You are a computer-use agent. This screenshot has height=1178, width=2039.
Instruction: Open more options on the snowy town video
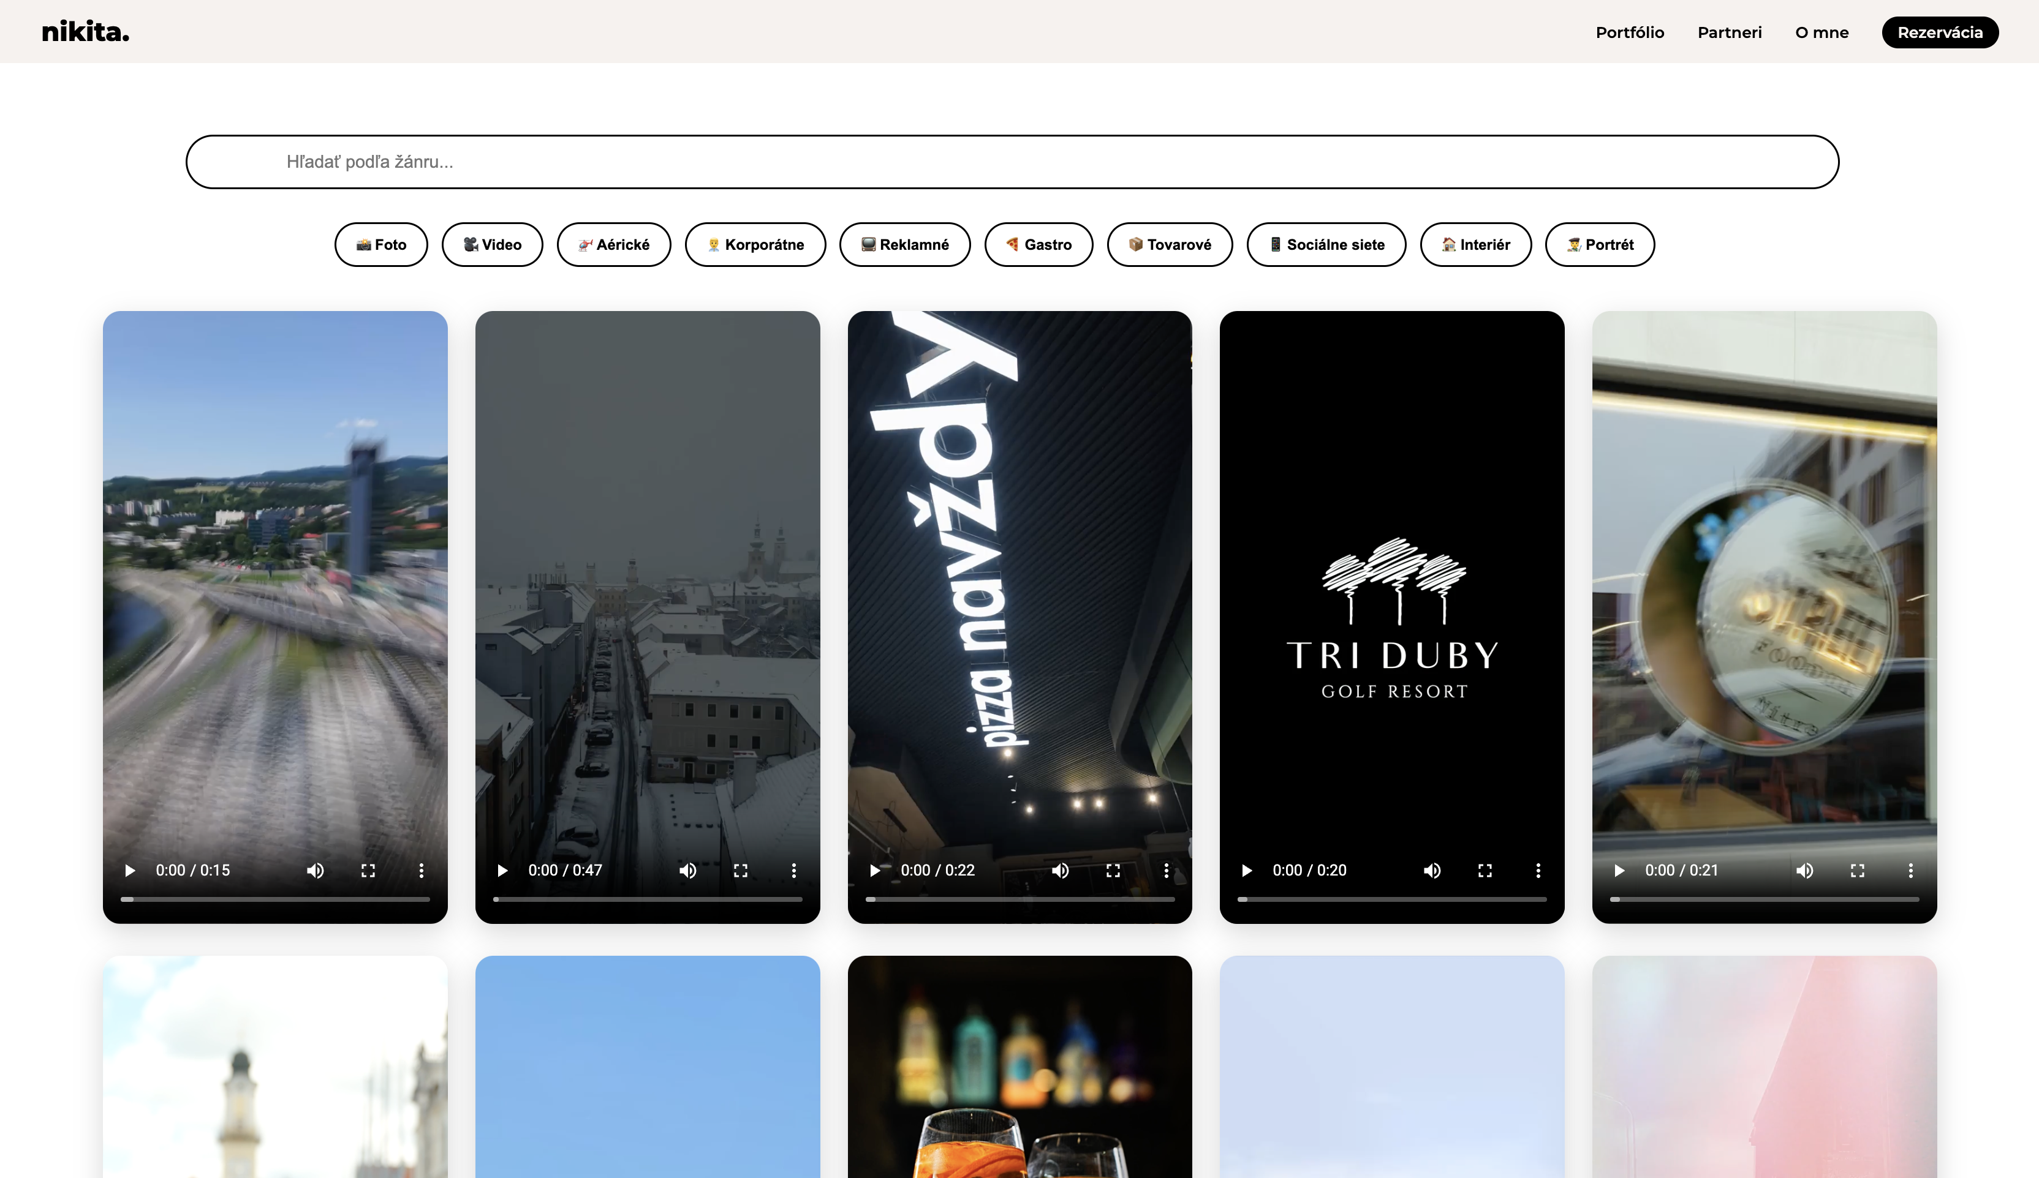tap(793, 871)
